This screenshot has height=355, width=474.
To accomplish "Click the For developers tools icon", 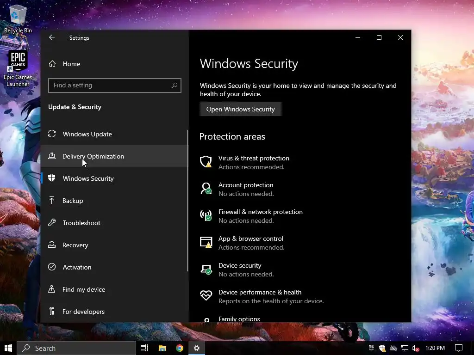I will 52,311.
